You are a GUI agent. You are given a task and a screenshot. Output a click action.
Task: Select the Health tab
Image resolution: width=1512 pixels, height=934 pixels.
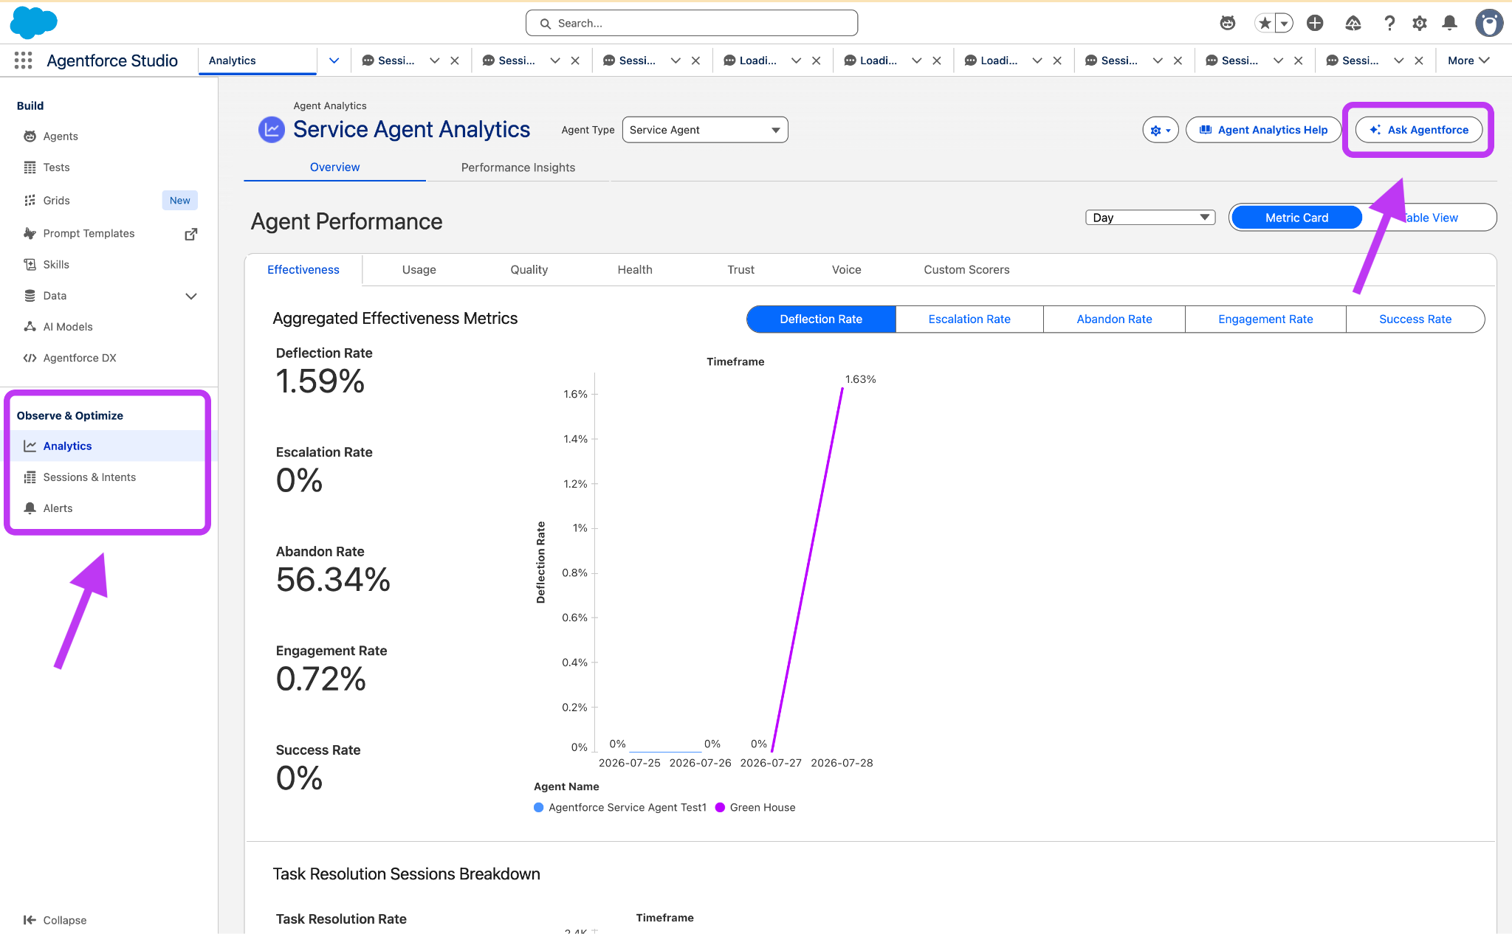pyautogui.click(x=635, y=270)
